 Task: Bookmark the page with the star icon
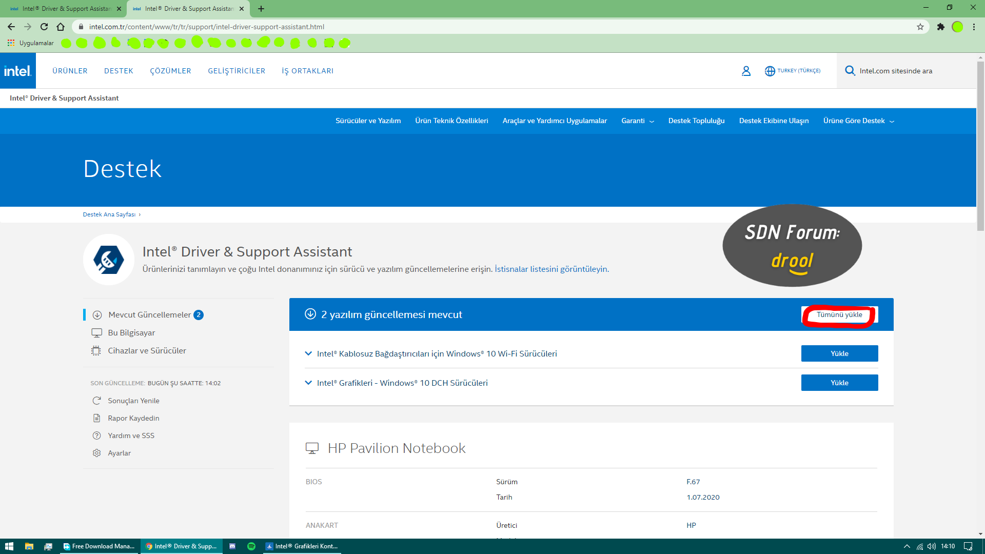click(x=920, y=27)
